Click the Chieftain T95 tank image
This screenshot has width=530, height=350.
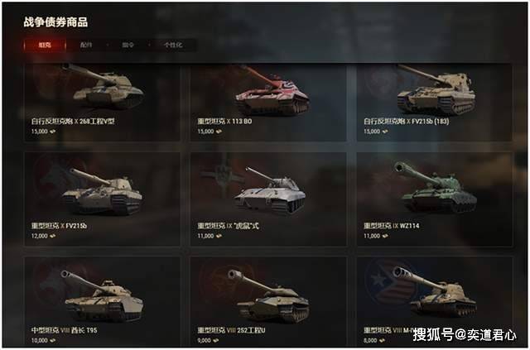click(103, 295)
